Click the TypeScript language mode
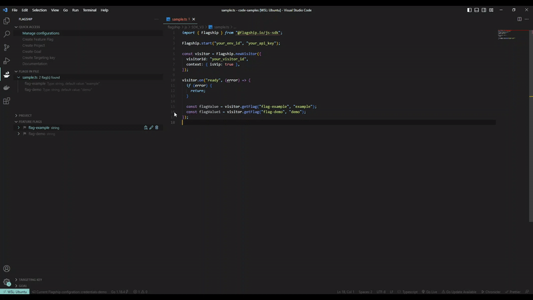 410,292
